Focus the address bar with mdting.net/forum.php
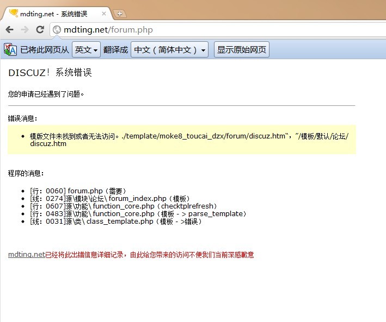This screenshot has width=386, height=322. [x=219, y=30]
